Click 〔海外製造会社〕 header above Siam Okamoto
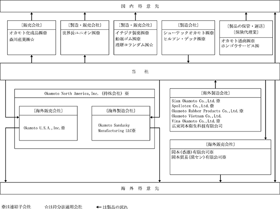280x209 pixels. tap(215, 93)
